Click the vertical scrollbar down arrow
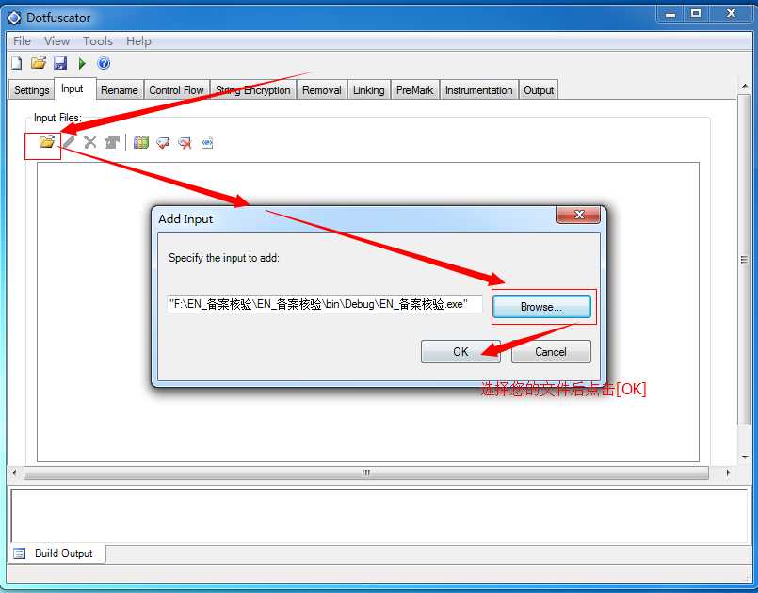The width and height of the screenshot is (758, 593). tap(745, 457)
